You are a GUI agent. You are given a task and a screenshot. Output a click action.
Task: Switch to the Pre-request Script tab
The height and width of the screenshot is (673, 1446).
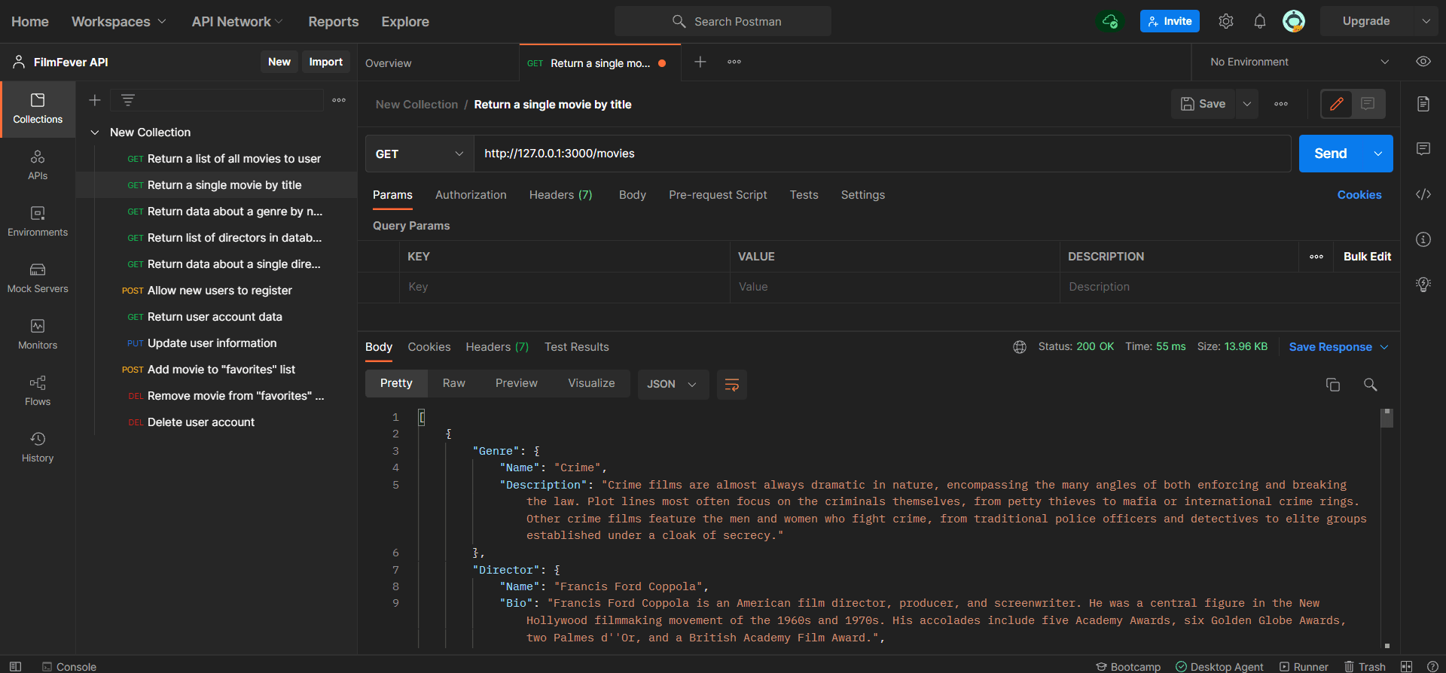[718, 195]
